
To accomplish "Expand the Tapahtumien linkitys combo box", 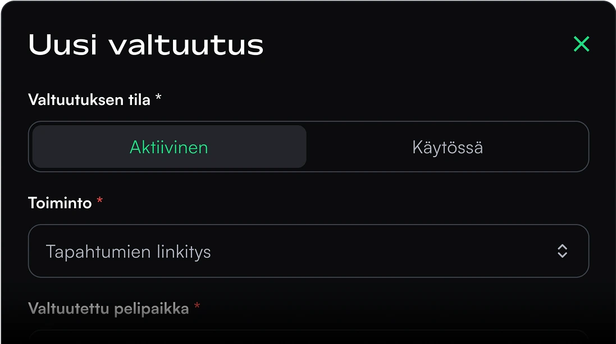I will 308,251.
